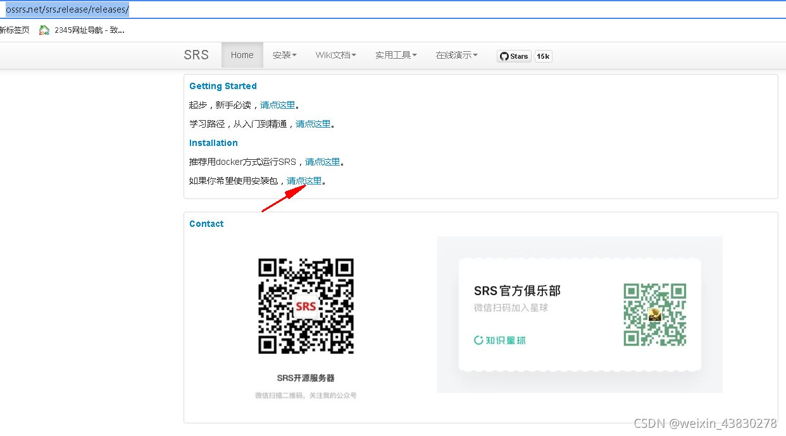This screenshot has height=436, width=786.
Task: Click the 2345 bookmark favicon
Action: (44, 30)
